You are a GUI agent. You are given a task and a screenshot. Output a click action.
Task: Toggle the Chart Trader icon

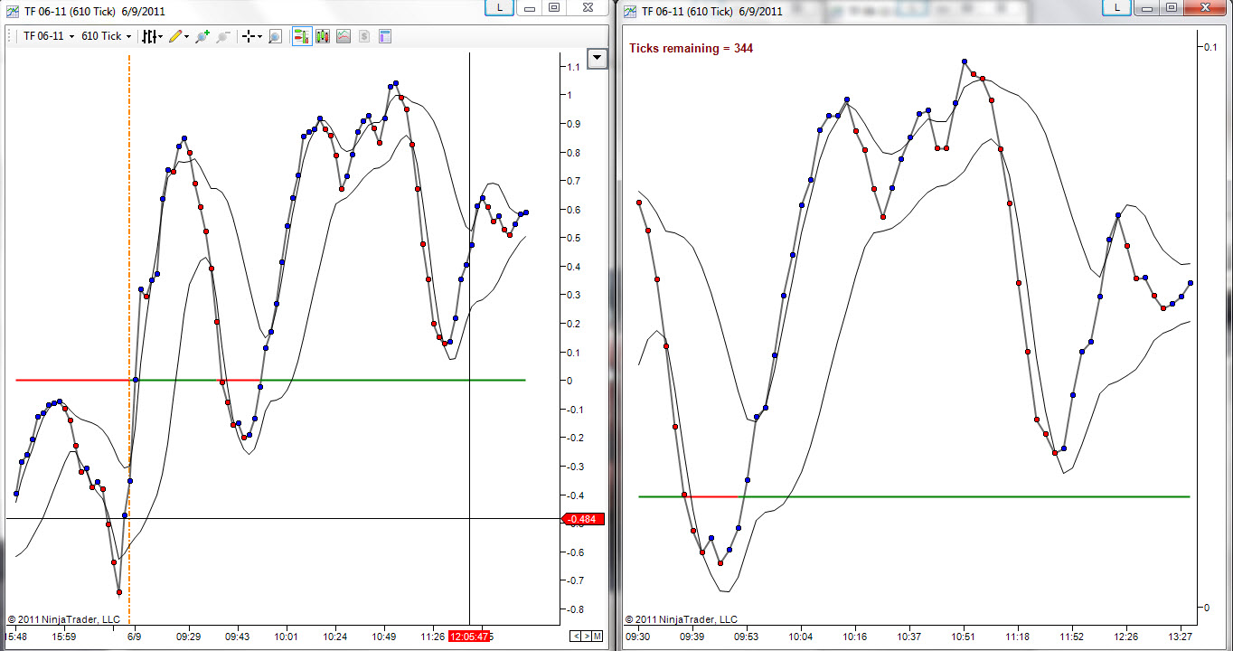pos(302,36)
